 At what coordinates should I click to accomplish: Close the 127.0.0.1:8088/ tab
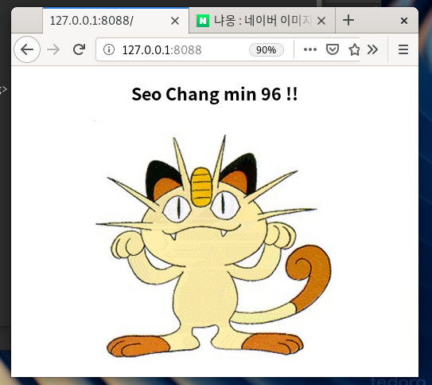tap(175, 21)
